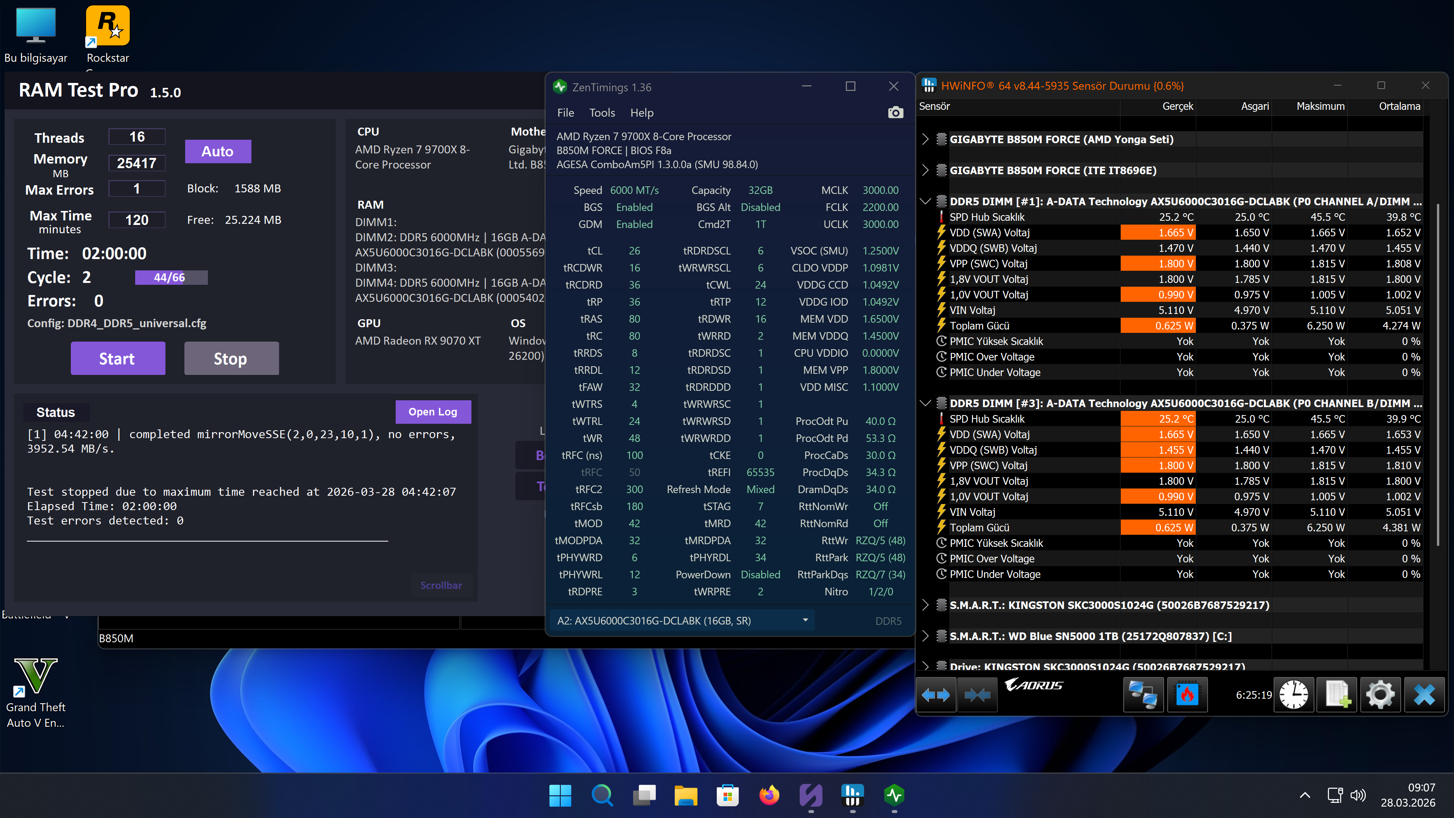This screenshot has width=1454, height=818.
Task: Click the Stop test button
Action: click(231, 359)
